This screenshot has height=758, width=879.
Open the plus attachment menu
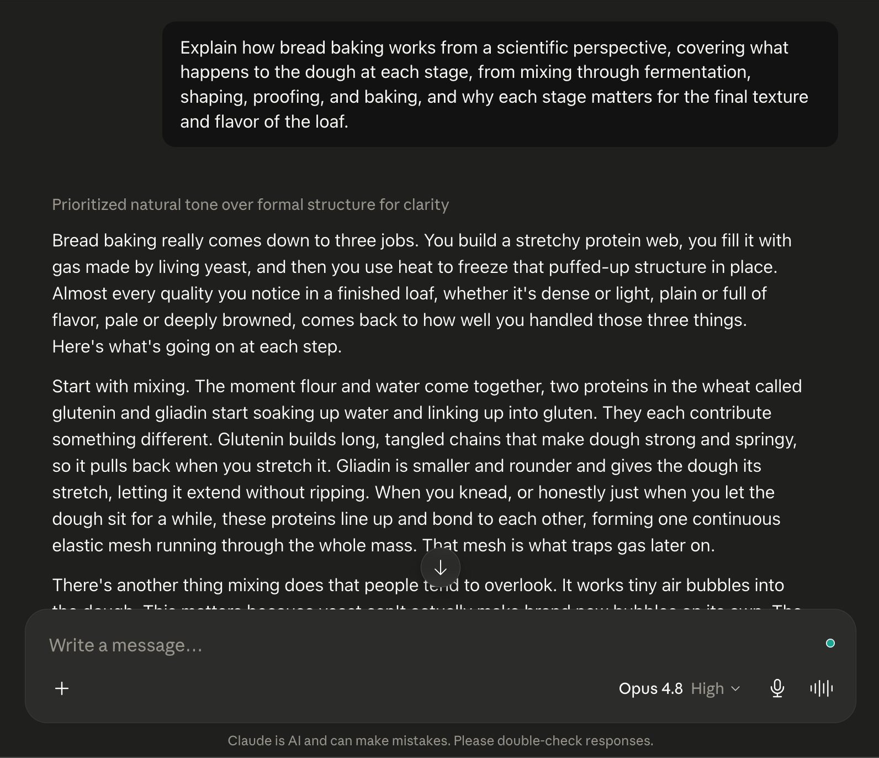62,688
